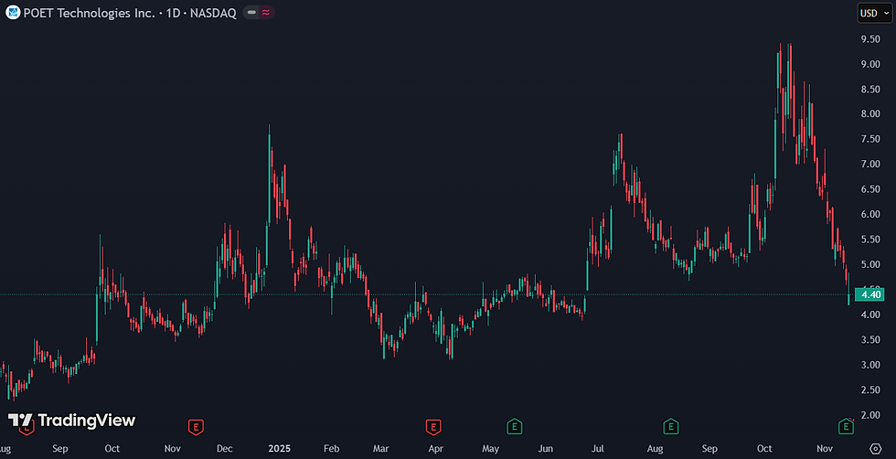Click the green earnings marker above Aug
This screenshot has width=896, height=459.
(671, 426)
